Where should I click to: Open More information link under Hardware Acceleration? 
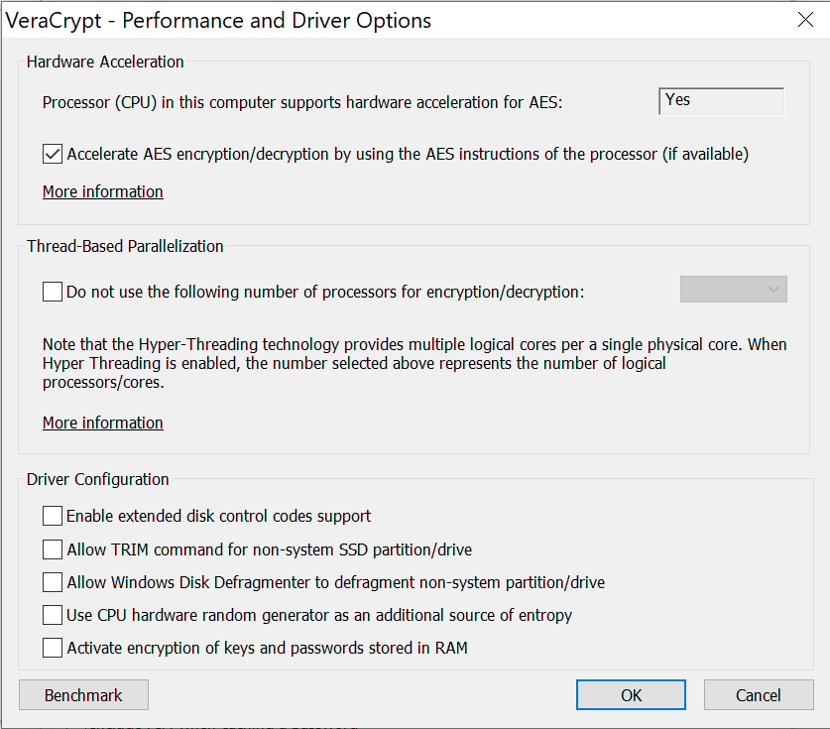tap(103, 191)
